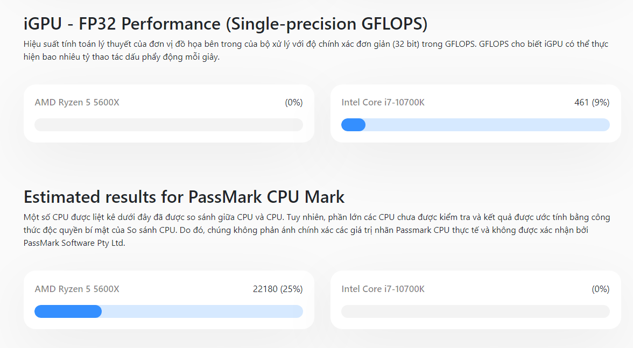Image resolution: width=633 pixels, height=348 pixels.
Task: Click the iGPU GFLOPS description paragraph
Action: coord(315,51)
